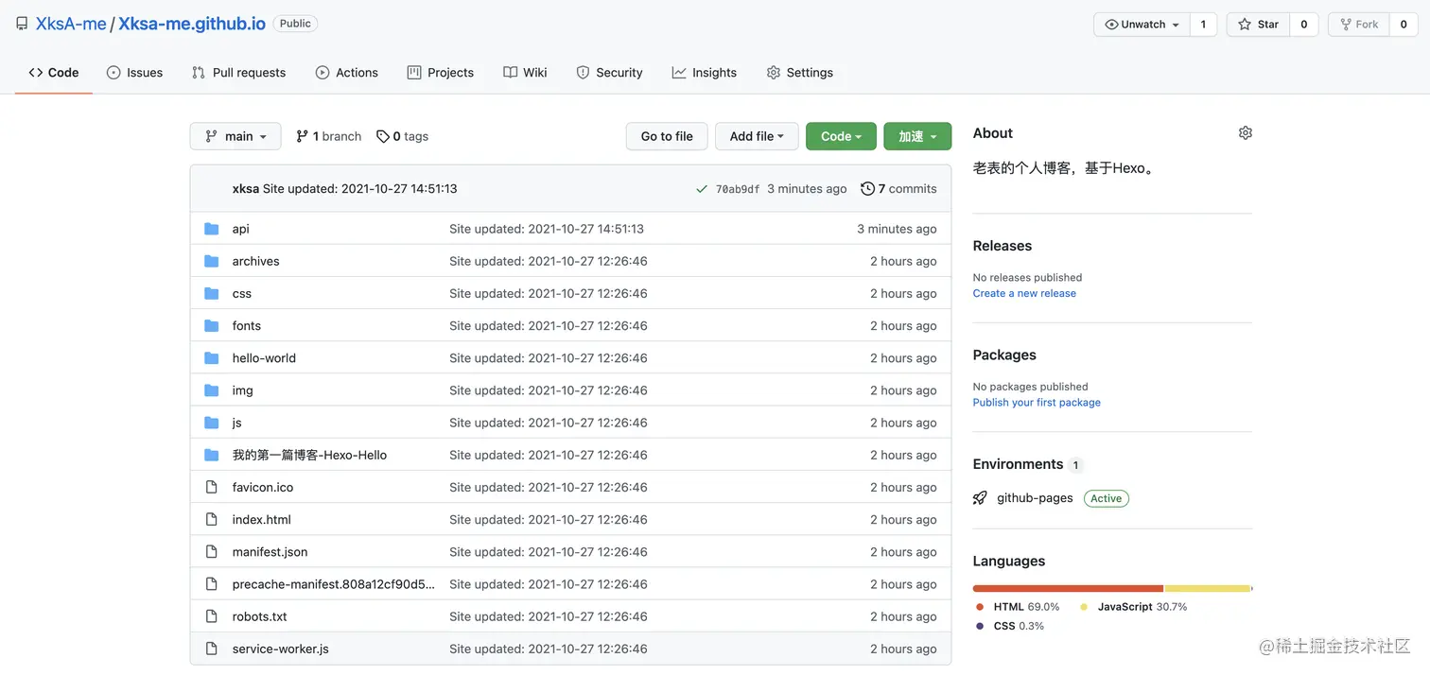Click the api folder icon
The height and width of the screenshot is (675, 1430).
coord(212,229)
